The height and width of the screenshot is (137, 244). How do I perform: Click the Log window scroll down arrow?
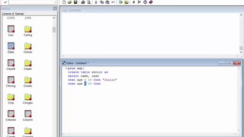241,52
